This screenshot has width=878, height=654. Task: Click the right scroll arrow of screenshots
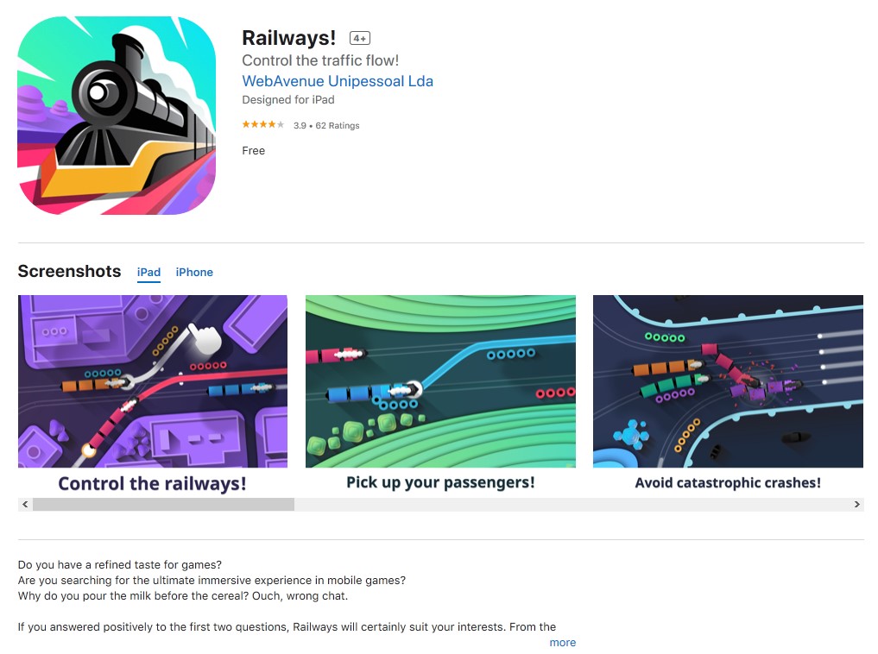856,504
